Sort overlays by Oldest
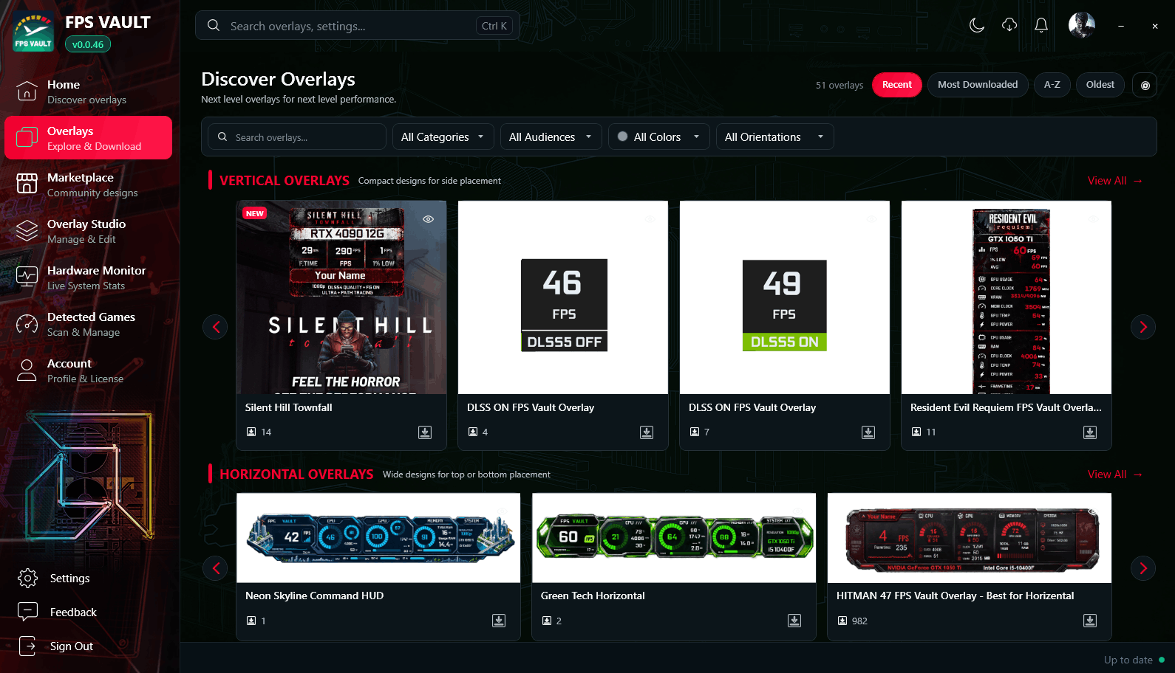Viewport: 1175px width, 673px height. [x=1100, y=85]
